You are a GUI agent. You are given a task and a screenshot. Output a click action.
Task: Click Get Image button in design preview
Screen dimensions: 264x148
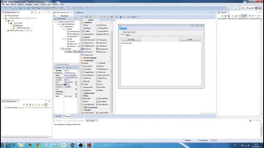click(131, 39)
